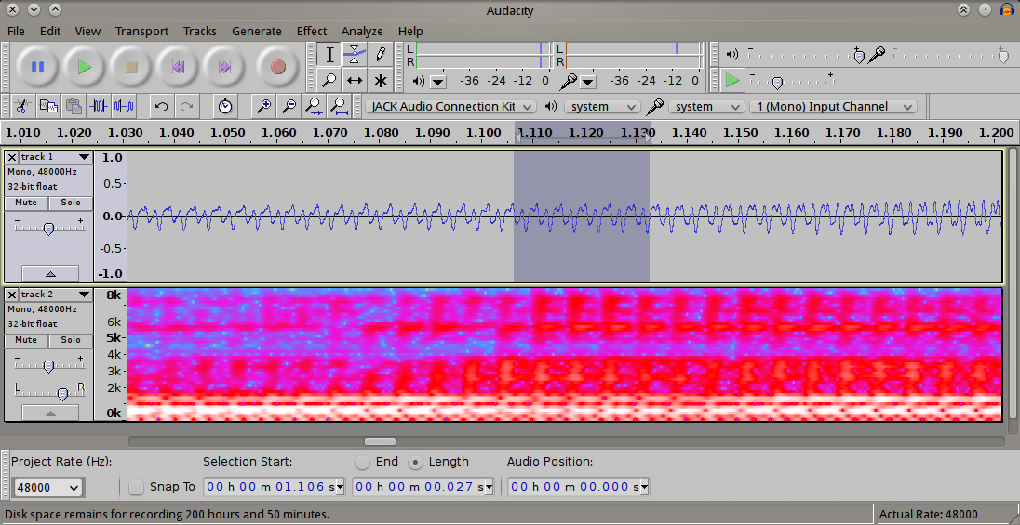Image resolution: width=1020 pixels, height=525 pixels.
Task: Open the playback device system dropdown
Action: (602, 107)
